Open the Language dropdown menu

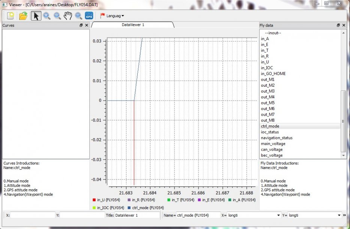tap(112, 16)
